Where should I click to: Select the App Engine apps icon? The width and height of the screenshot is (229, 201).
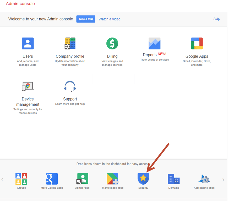pos(204,179)
